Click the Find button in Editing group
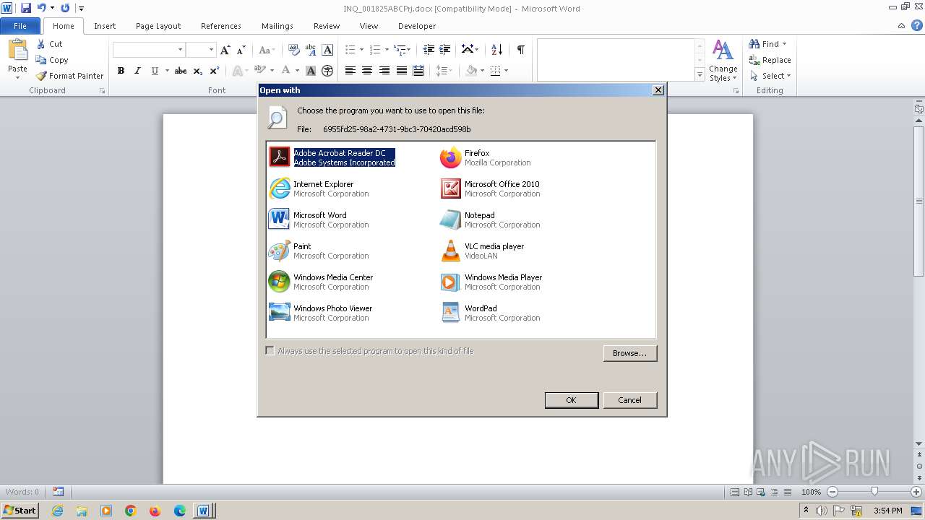 pos(767,44)
